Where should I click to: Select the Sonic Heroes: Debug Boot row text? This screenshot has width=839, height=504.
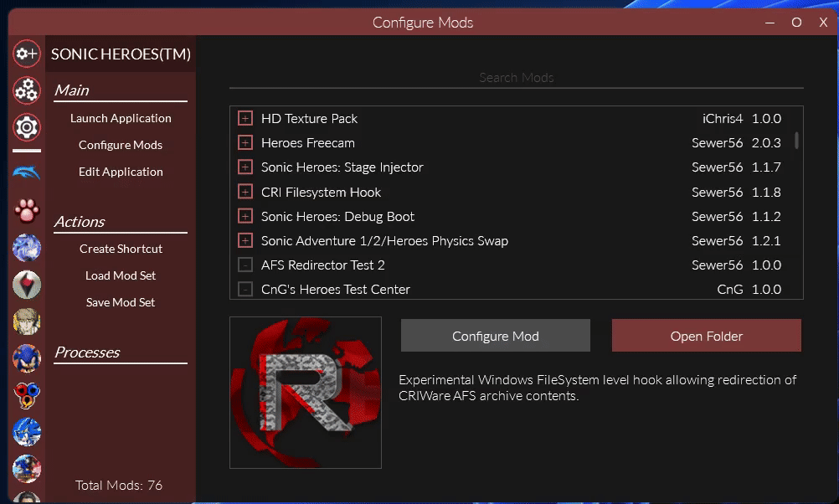[338, 217]
